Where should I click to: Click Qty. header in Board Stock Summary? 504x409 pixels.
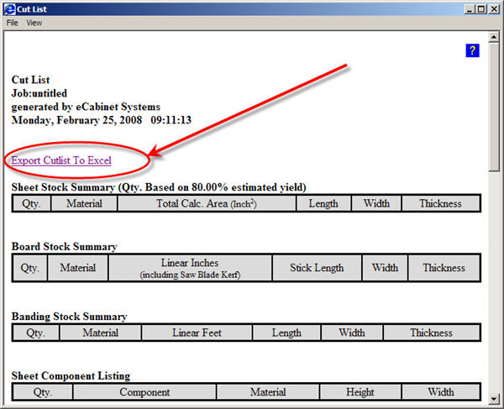pos(30,268)
